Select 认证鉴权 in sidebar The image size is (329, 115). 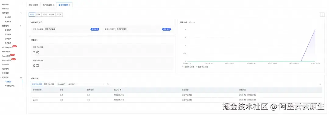(8, 82)
